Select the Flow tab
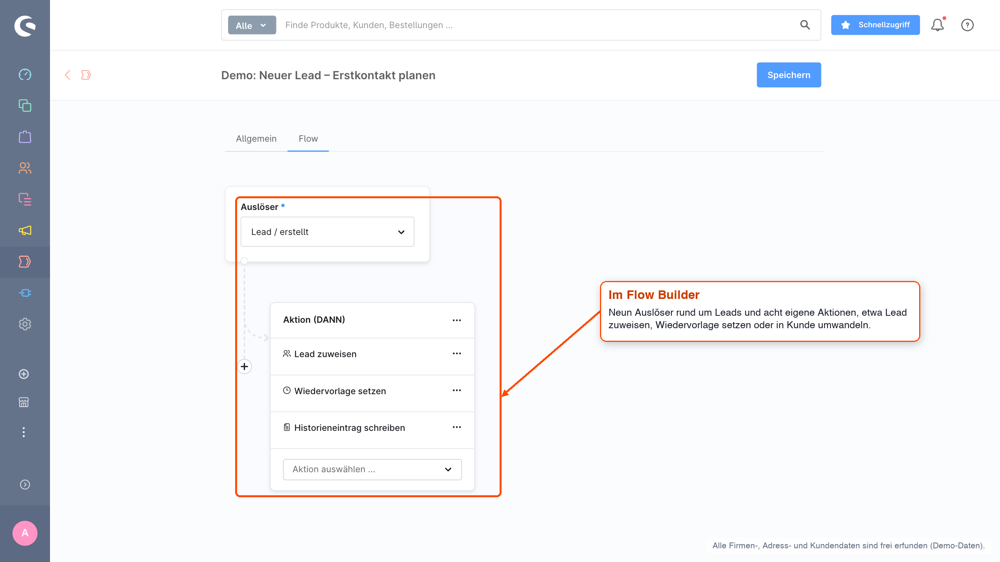The image size is (1000, 562). tap(308, 139)
